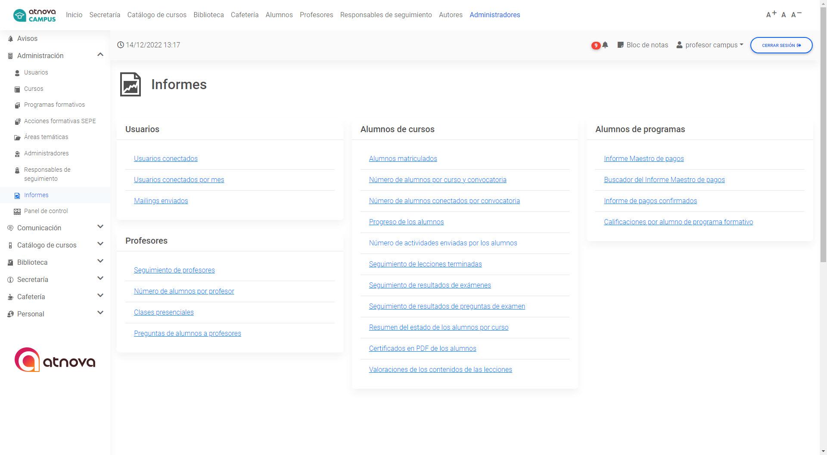
Task: Open the profesor campus user dropdown
Action: (x=710, y=45)
